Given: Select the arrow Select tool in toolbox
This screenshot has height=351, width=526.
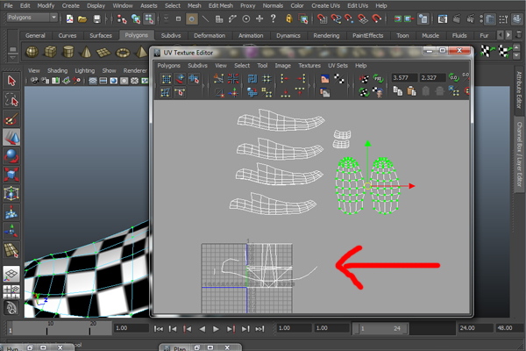Looking at the screenshot, I should [11, 81].
